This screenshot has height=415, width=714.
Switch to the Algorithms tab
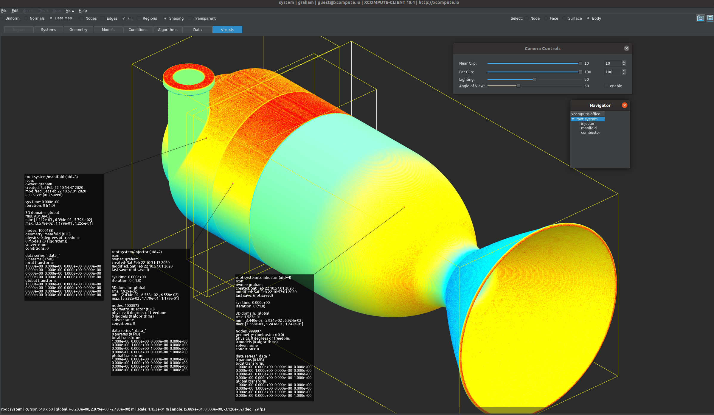click(x=168, y=30)
